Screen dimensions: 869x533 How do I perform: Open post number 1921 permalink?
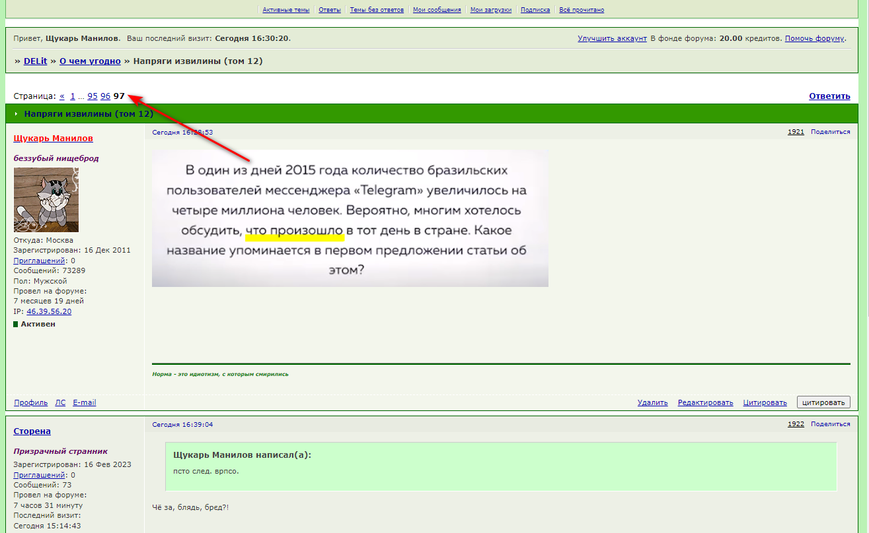tap(796, 132)
